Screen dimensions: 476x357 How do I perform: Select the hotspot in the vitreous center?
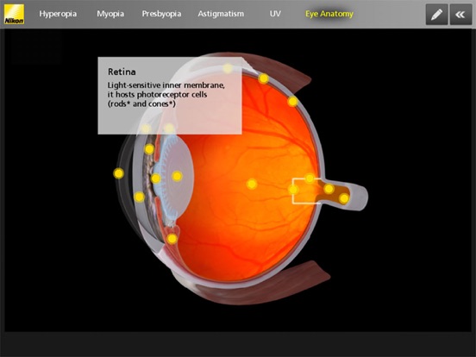pyautogui.click(x=251, y=184)
